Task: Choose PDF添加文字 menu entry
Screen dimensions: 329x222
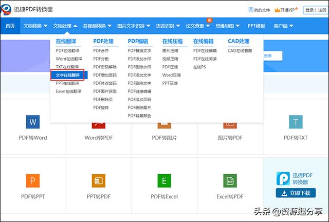Action: point(139,75)
